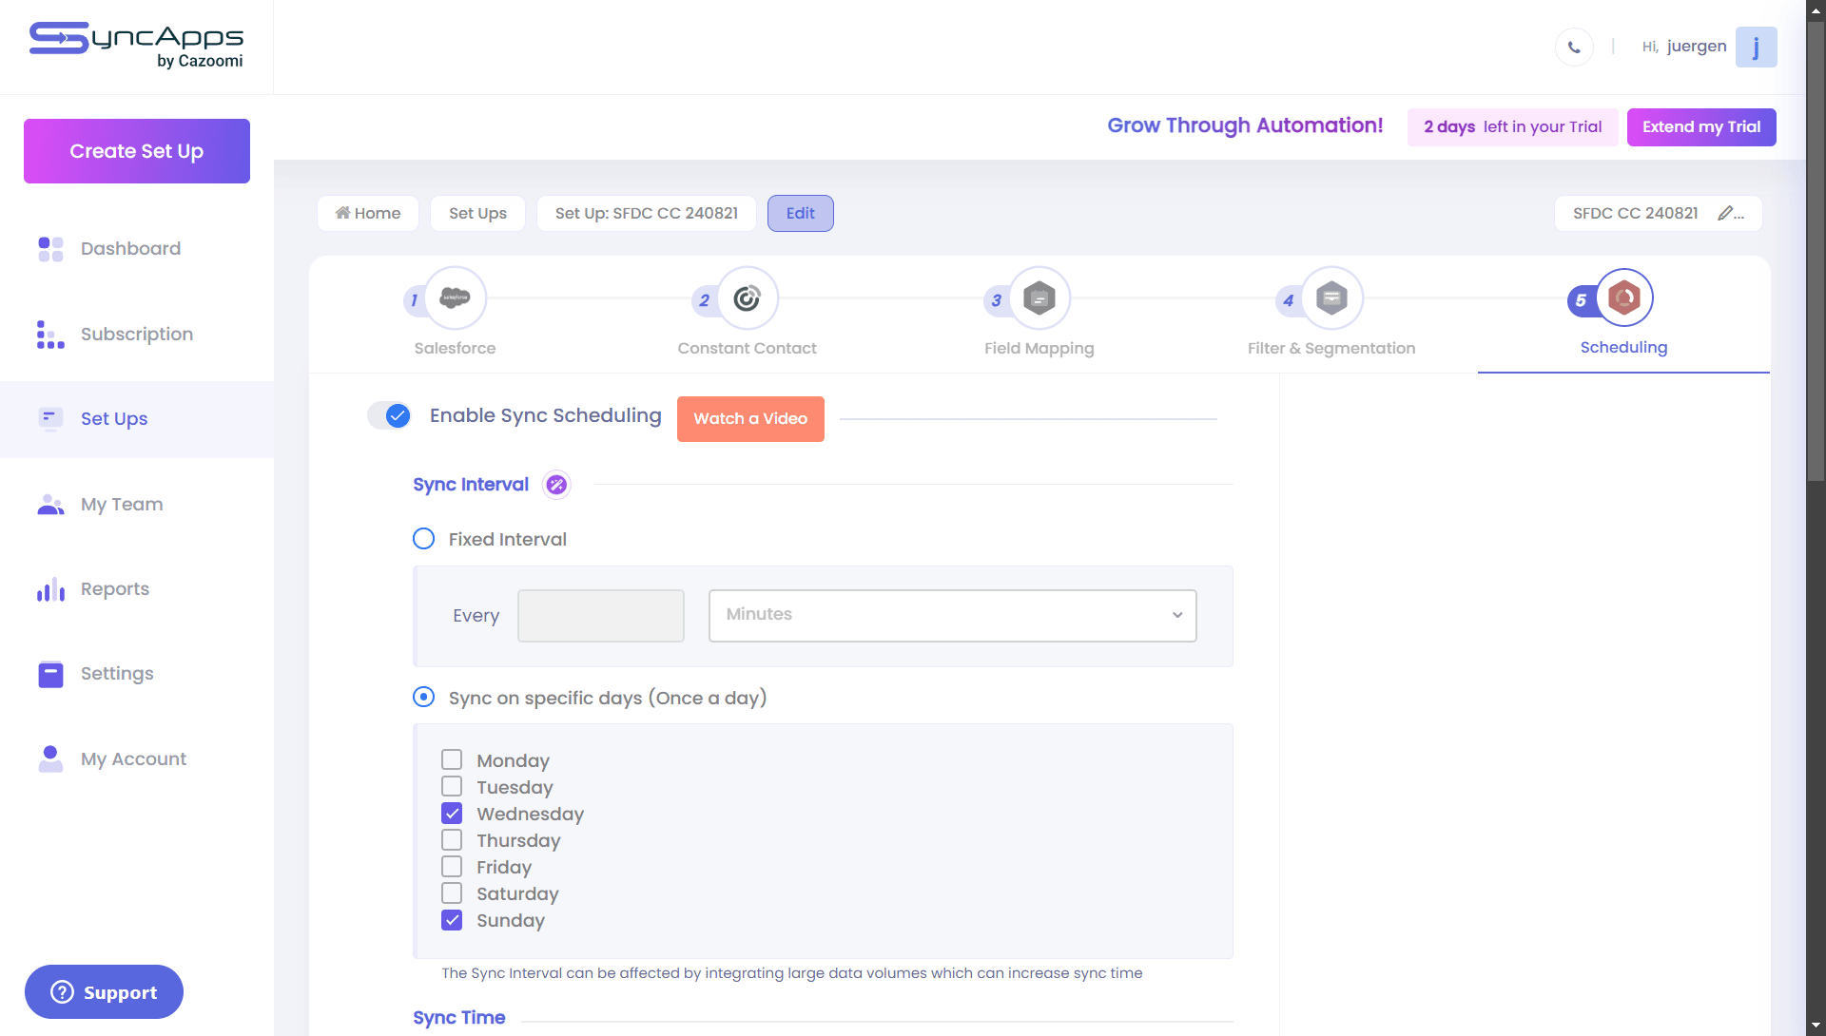Go to the Home breadcrumb
The image size is (1826, 1036).
click(368, 213)
